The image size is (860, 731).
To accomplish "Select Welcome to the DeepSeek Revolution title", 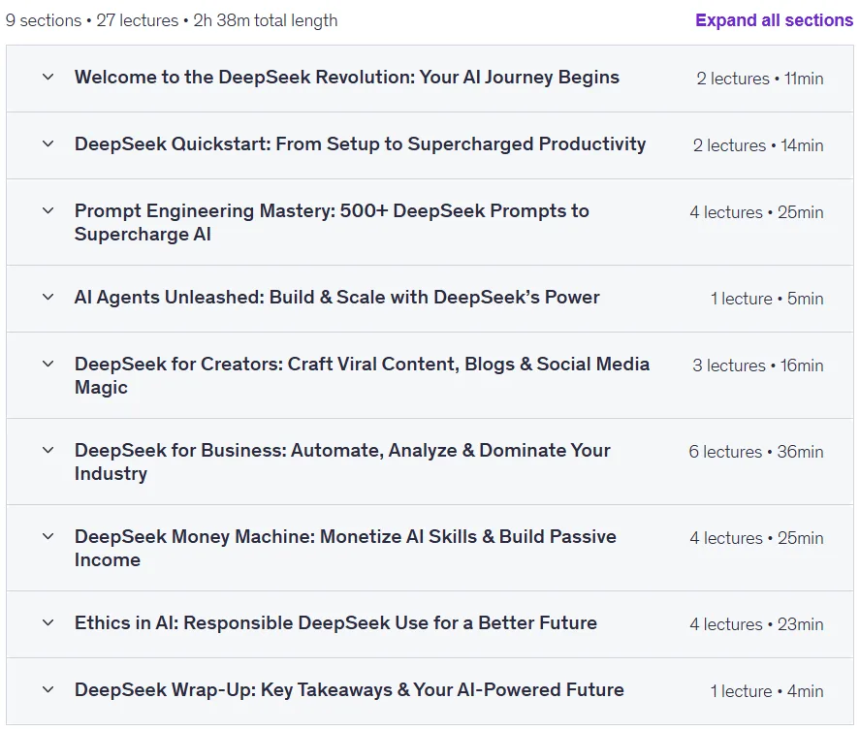I will coord(347,78).
